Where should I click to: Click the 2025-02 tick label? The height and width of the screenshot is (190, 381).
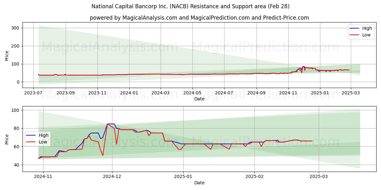tap(255, 177)
